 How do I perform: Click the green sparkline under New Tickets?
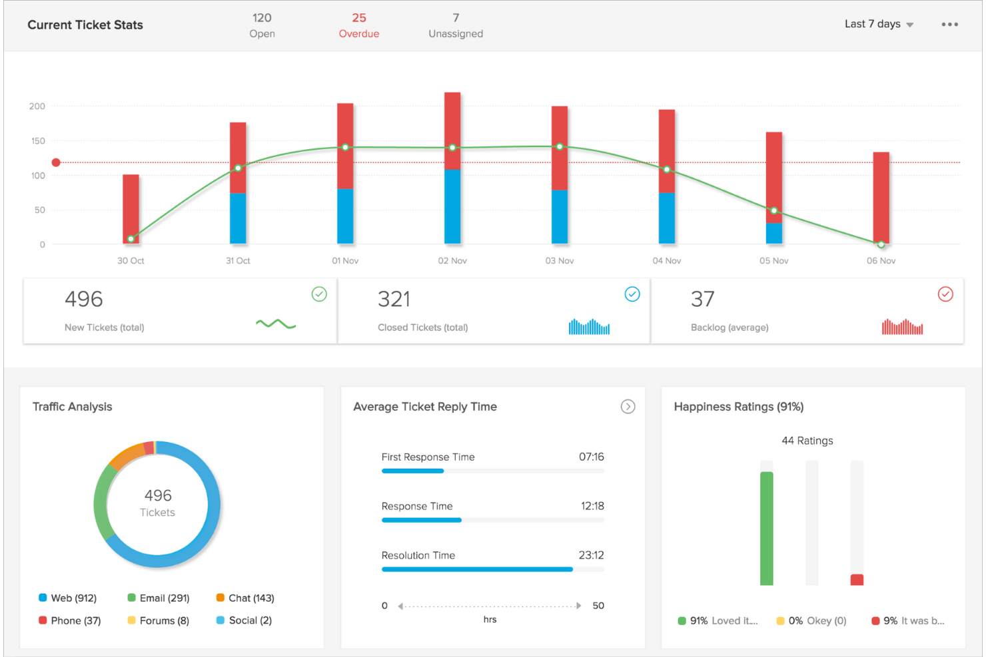(276, 324)
